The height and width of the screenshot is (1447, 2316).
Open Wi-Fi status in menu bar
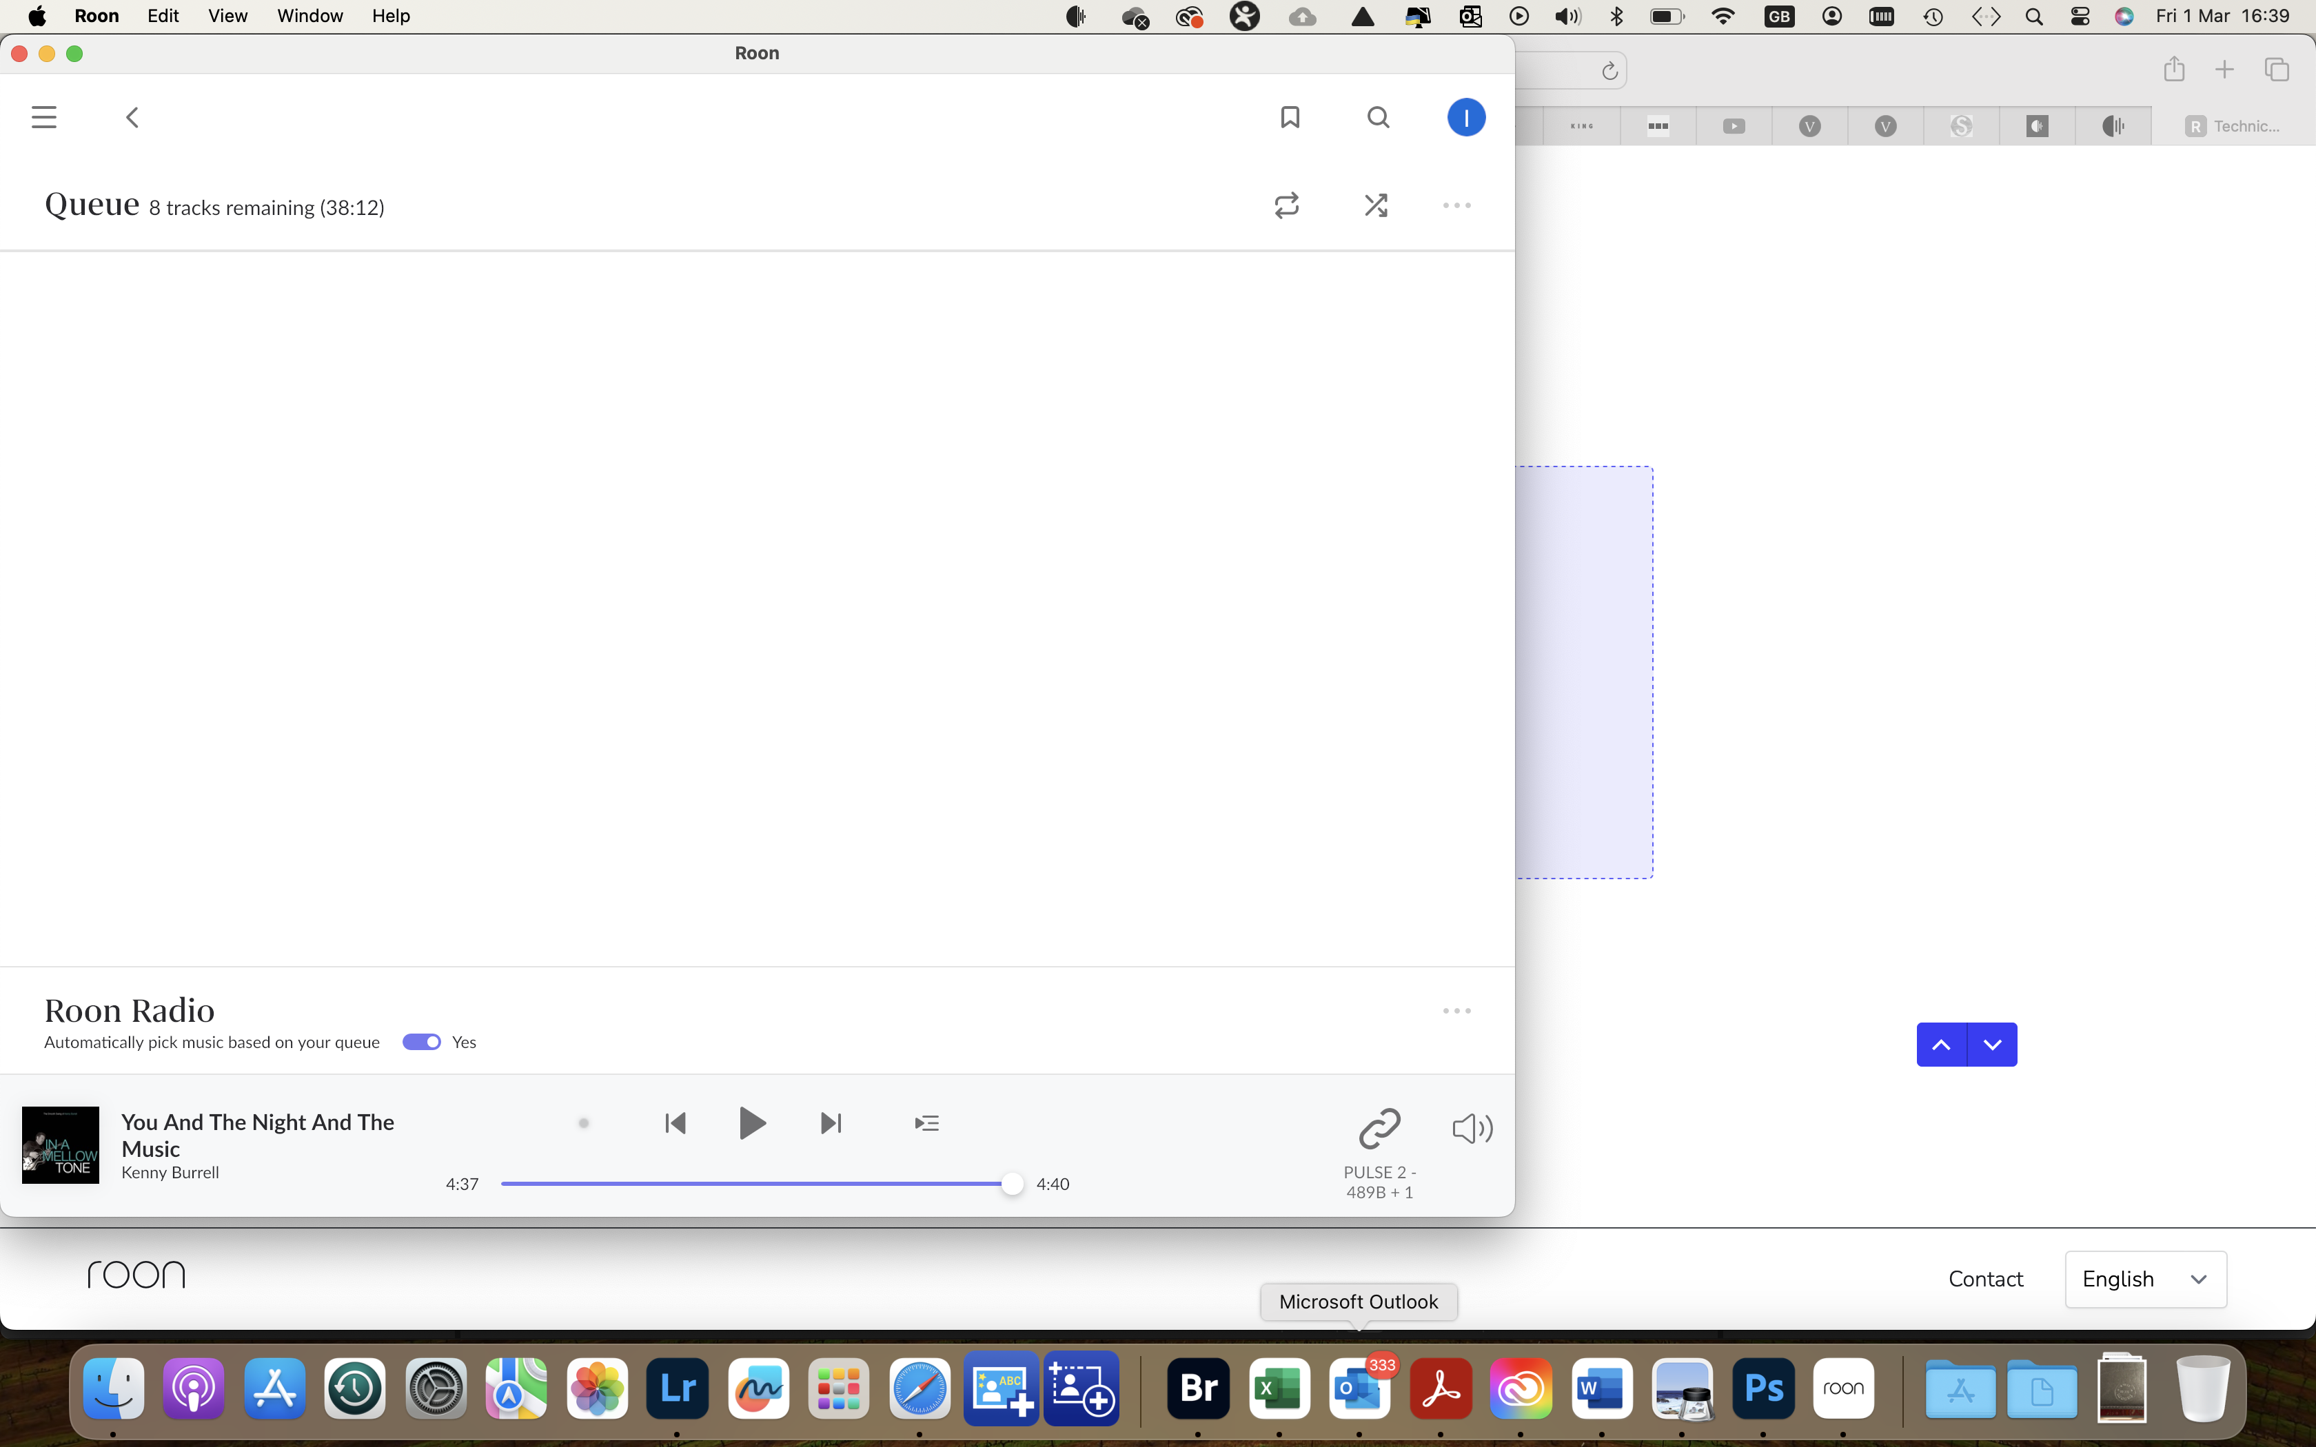[x=1723, y=17]
